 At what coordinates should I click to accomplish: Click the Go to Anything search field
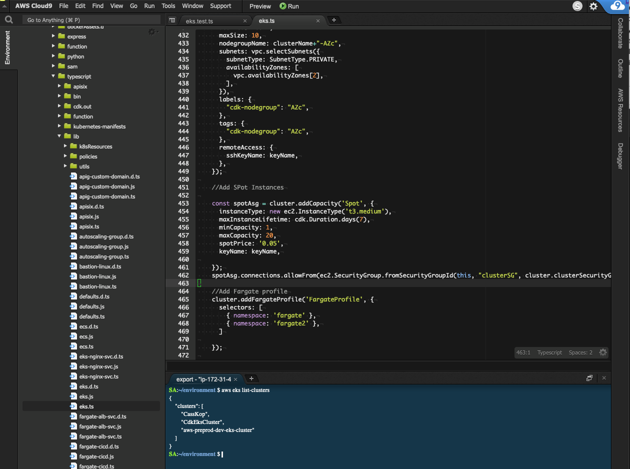pos(92,20)
